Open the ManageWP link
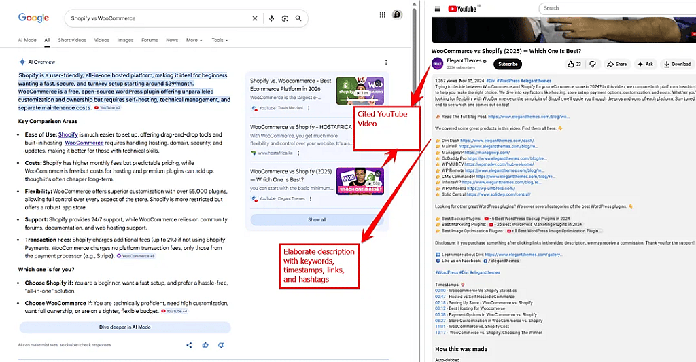Image resolution: width=696 pixels, height=362 pixels. [487, 153]
